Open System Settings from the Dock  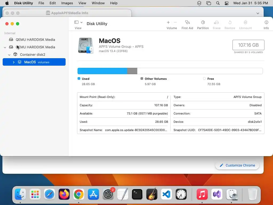tap(108, 194)
